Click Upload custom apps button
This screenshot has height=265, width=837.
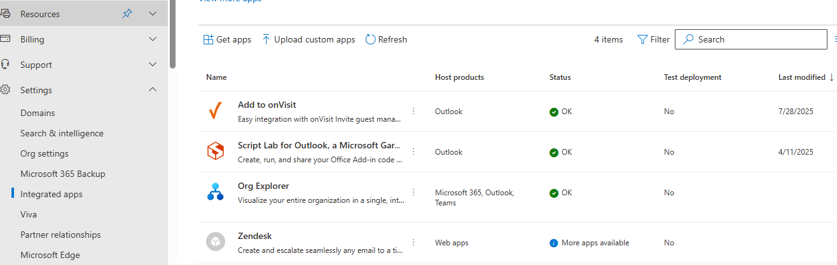[308, 39]
